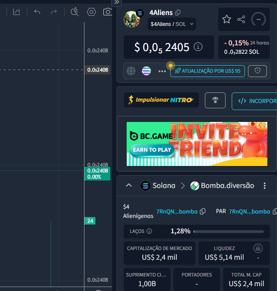Screen dimensions: 277x291
Task: Select the LIQUIDEZ value US$ 5,14 mil
Action: 224,258
